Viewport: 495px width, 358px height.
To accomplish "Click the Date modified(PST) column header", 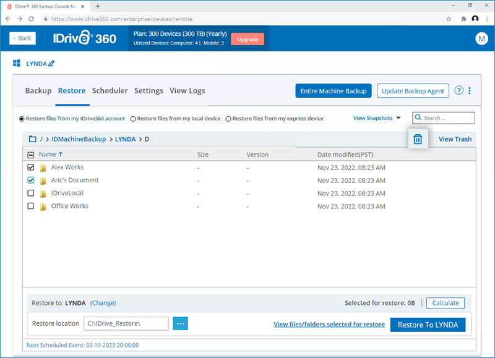I will tap(345, 155).
